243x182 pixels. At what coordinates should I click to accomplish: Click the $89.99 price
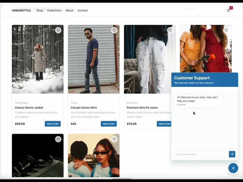click(20, 124)
